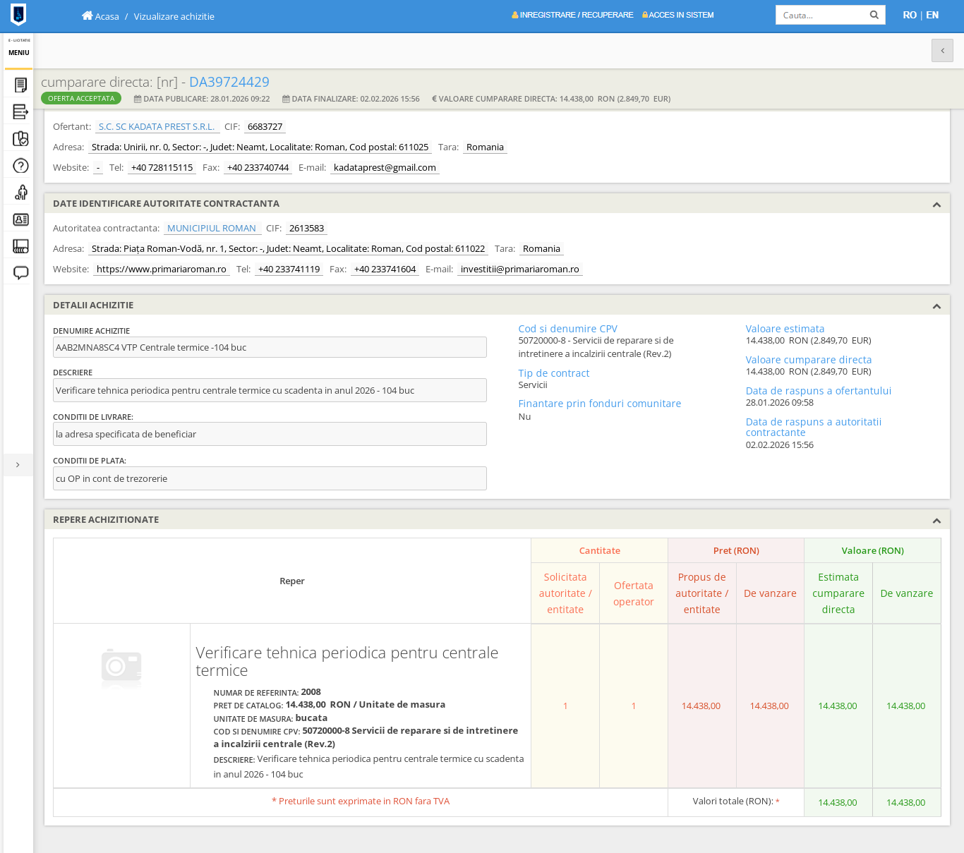Open S.C. SC KADATA PREST S.R.L. link
This screenshot has width=964, height=853.
pyautogui.click(x=157, y=127)
